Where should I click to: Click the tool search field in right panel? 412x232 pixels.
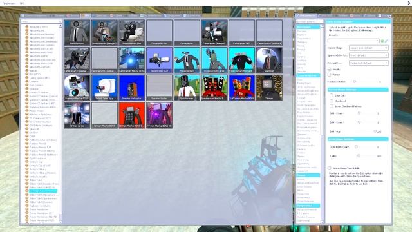[x=309, y=21]
